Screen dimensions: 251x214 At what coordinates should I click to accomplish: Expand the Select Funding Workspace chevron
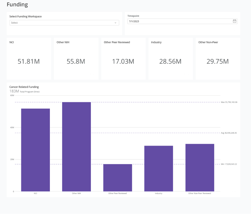click(x=115, y=23)
